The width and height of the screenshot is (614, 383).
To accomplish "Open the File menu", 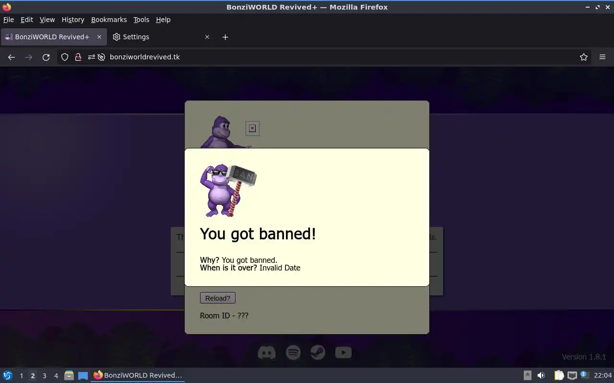I will coord(9,20).
